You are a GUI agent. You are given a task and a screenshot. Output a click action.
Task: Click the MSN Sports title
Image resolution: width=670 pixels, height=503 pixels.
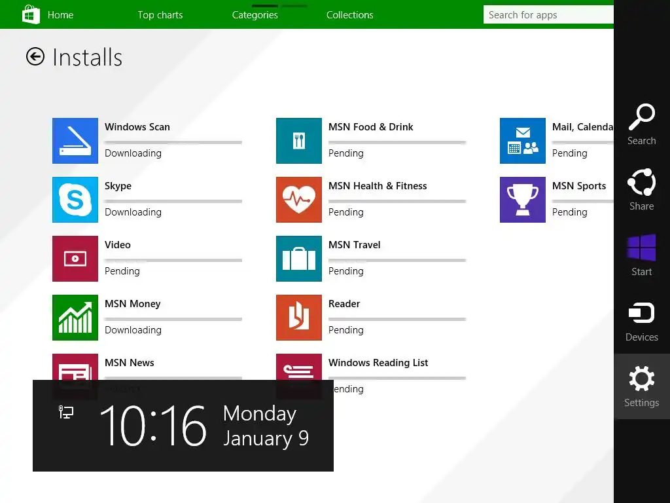click(579, 186)
